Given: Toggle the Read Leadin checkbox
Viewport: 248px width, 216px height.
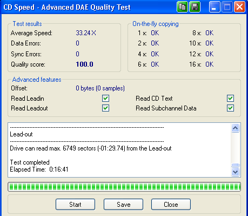Looking at the screenshot, I should click(x=105, y=99).
